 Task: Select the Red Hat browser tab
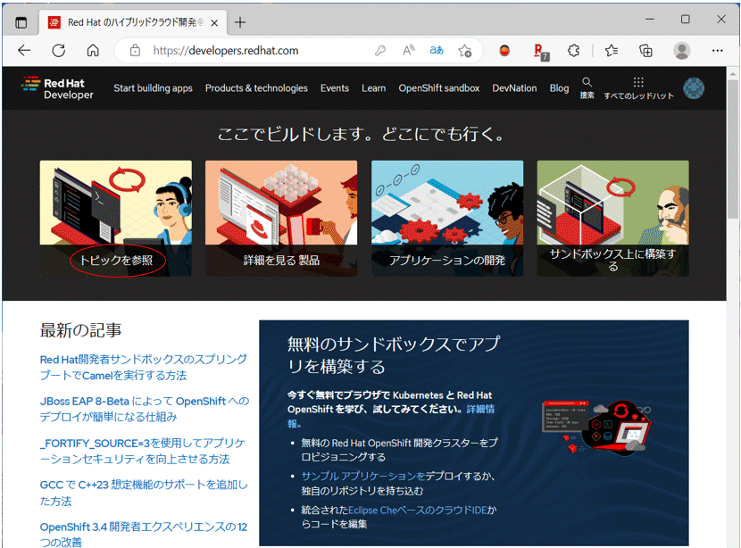coord(133,22)
